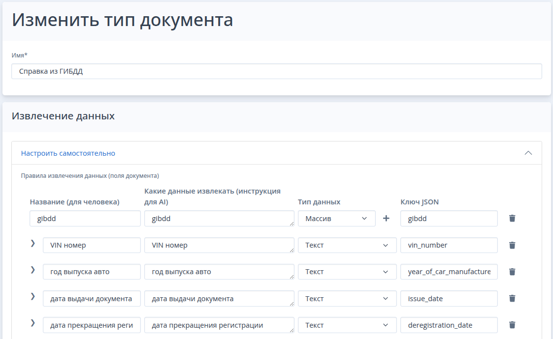The height and width of the screenshot is (339, 553).
Task: Click the дата прекращения реги name field
Action: coord(92,325)
